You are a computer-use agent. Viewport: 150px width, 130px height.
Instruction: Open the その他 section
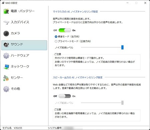pos(24,89)
